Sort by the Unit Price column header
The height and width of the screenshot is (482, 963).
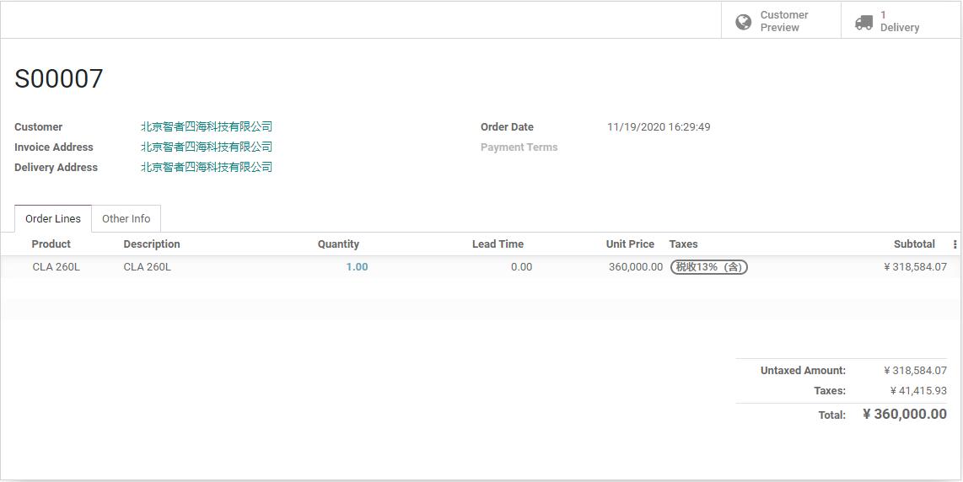pos(630,244)
